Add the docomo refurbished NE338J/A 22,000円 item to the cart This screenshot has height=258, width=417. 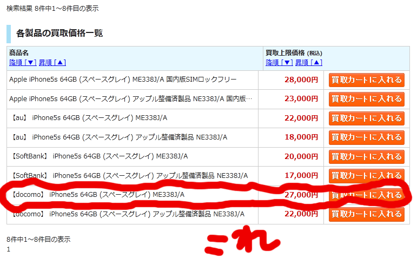(367, 214)
